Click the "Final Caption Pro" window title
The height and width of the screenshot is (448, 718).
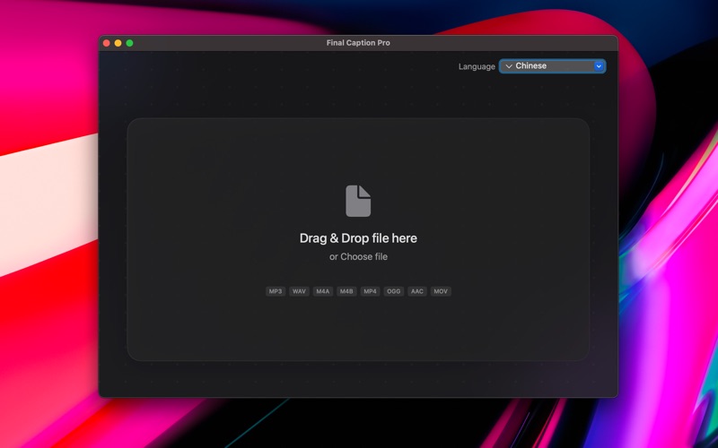coord(358,43)
